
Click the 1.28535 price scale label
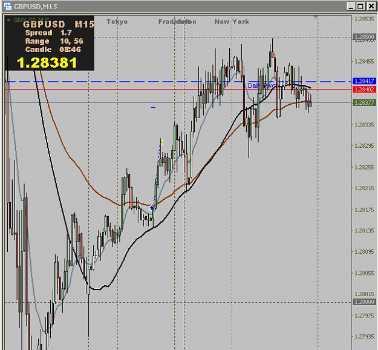point(365,19)
